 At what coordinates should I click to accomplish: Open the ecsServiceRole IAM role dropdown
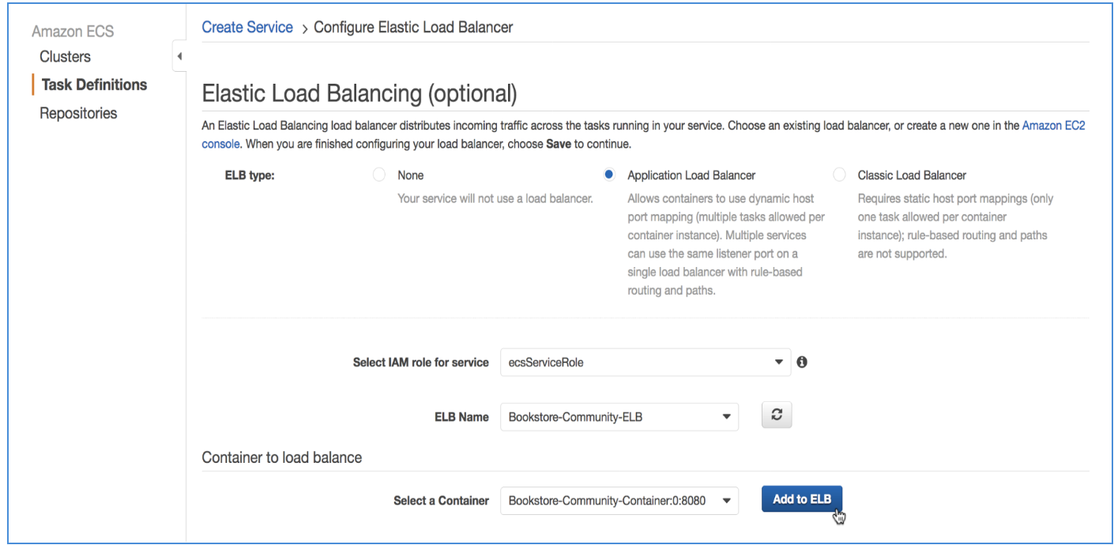click(x=645, y=363)
